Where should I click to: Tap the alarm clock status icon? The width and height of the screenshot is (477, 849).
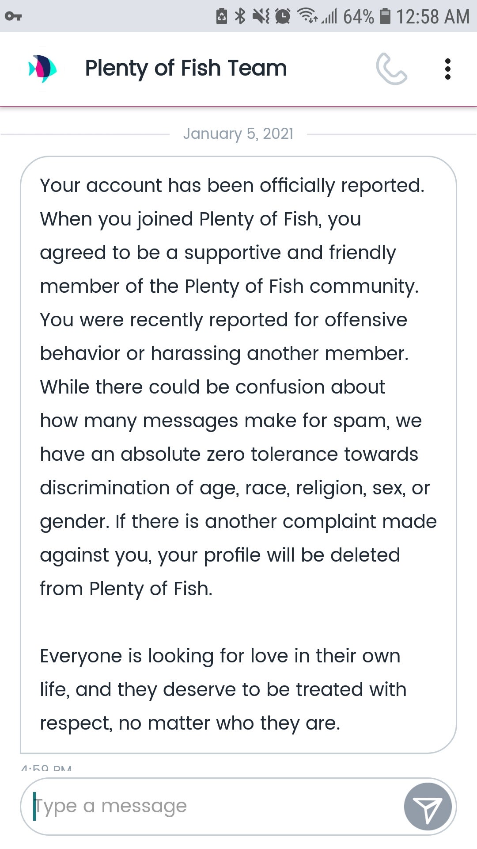(x=283, y=16)
